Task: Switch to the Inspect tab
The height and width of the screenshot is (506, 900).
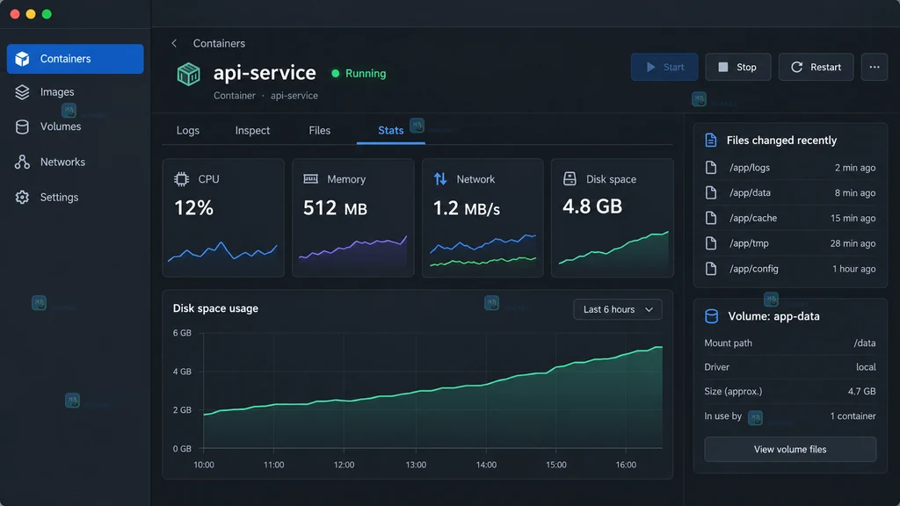Action: 252,130
